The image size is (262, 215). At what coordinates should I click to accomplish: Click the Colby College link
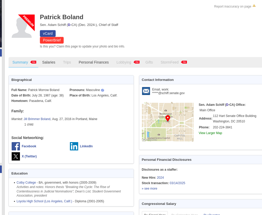coord(26,183)
